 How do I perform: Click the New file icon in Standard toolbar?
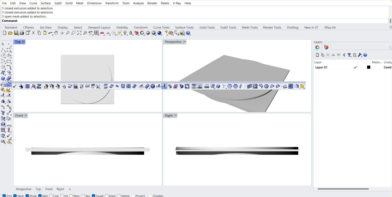coord(5,33)
